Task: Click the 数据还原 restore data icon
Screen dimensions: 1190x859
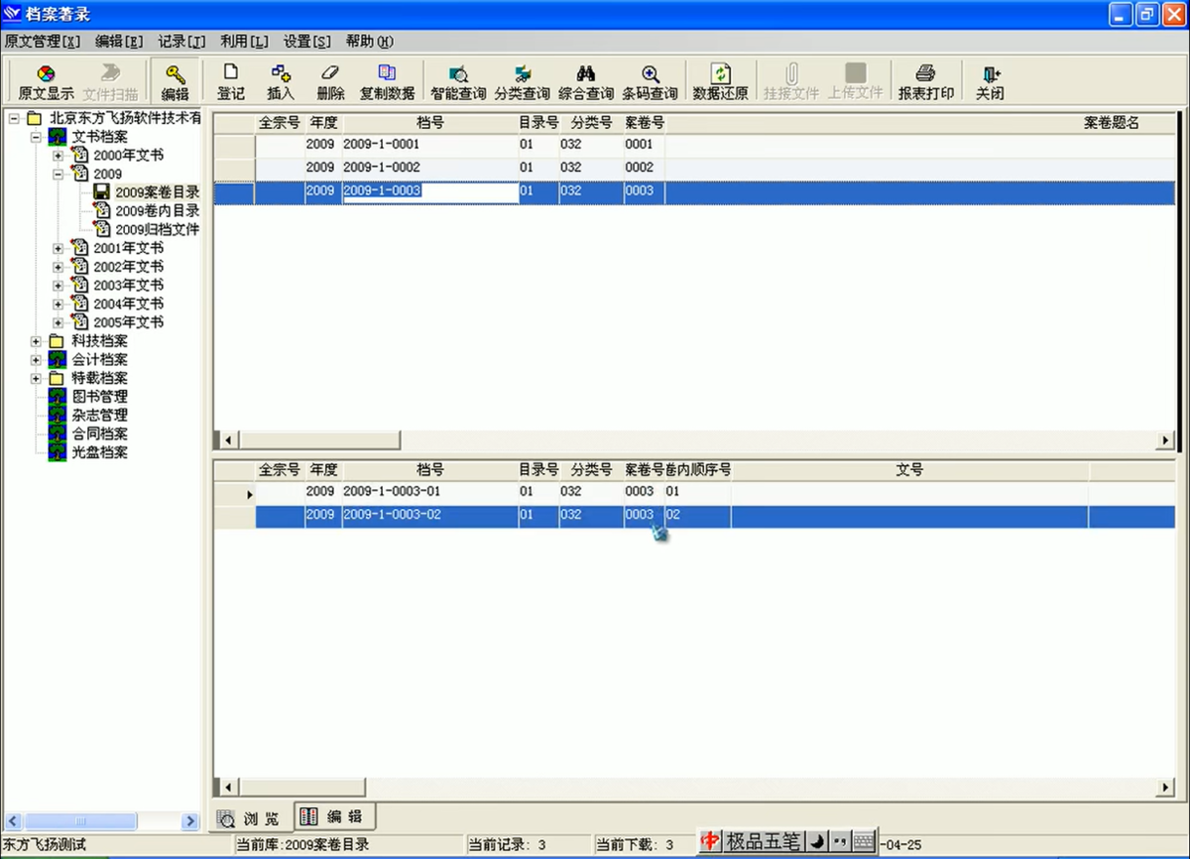Action: pos(720,74)
